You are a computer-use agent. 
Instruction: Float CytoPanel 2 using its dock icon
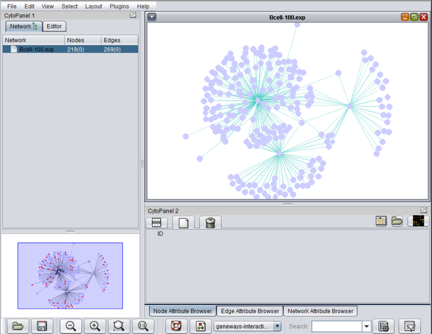(x=424, y=210)
